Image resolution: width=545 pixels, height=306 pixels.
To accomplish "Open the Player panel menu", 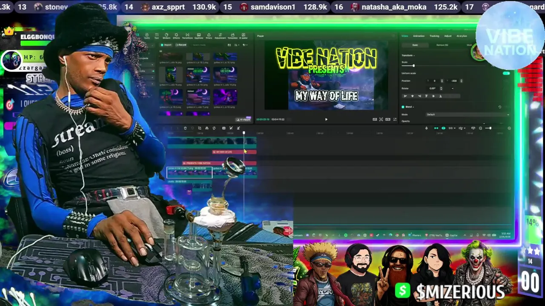I will 393,36.
